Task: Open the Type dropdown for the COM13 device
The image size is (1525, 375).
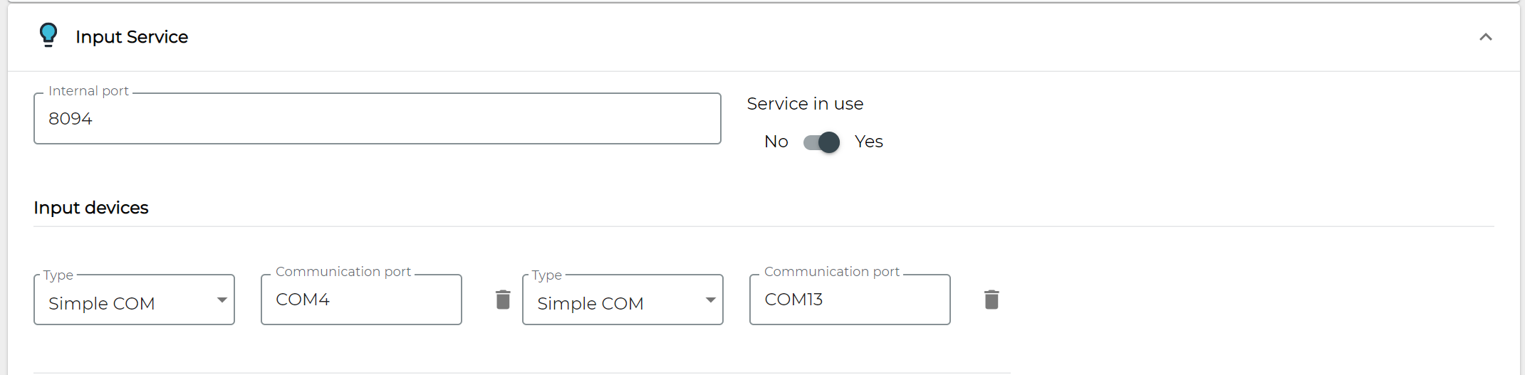Action: (x=623, y=300)
